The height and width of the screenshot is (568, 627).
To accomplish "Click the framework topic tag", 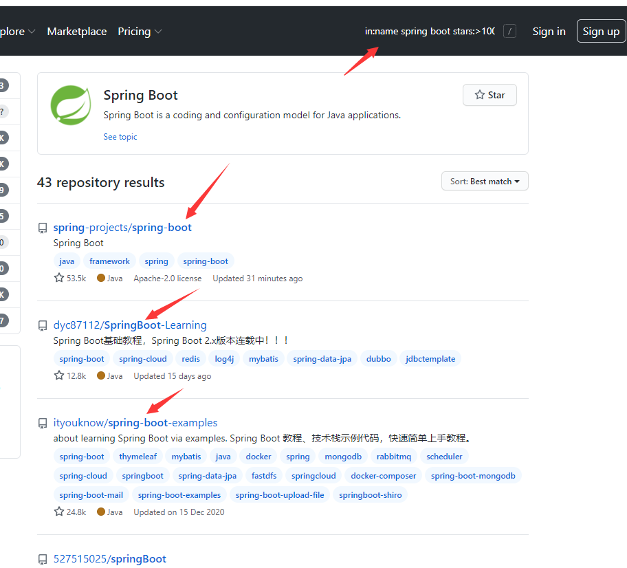I will (109, 261).
